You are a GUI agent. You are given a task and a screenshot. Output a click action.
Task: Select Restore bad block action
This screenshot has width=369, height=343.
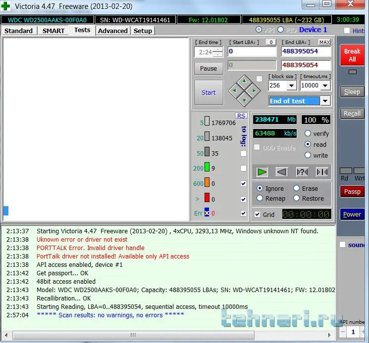pyautogui.click(x=296, y=198)
